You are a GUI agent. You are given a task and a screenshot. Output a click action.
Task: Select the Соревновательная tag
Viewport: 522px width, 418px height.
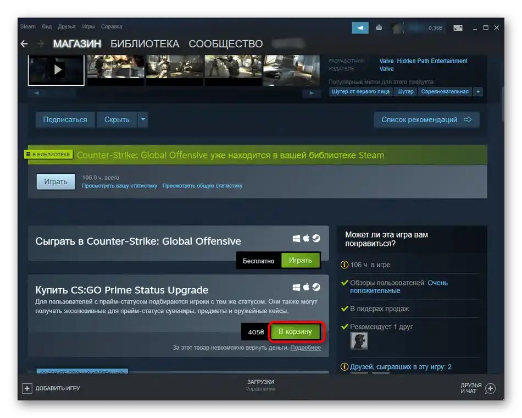(x=445, y=91)
